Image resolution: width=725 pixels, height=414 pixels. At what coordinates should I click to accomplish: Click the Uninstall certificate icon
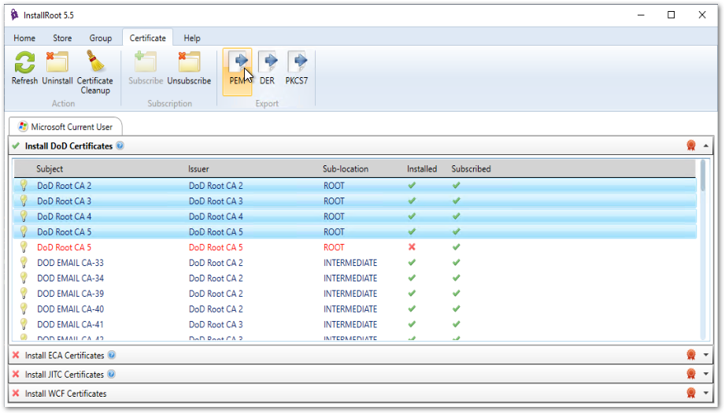(x=57, y=62)
